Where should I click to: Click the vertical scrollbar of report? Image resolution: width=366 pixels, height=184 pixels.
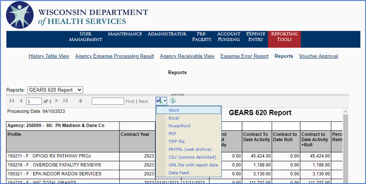346,150
